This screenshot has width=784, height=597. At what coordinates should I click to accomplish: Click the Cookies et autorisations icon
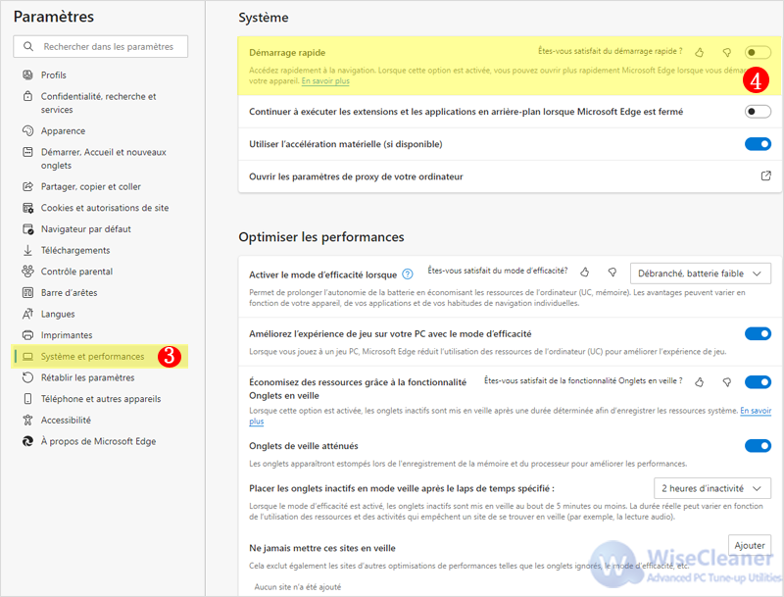tap(28, 208)
